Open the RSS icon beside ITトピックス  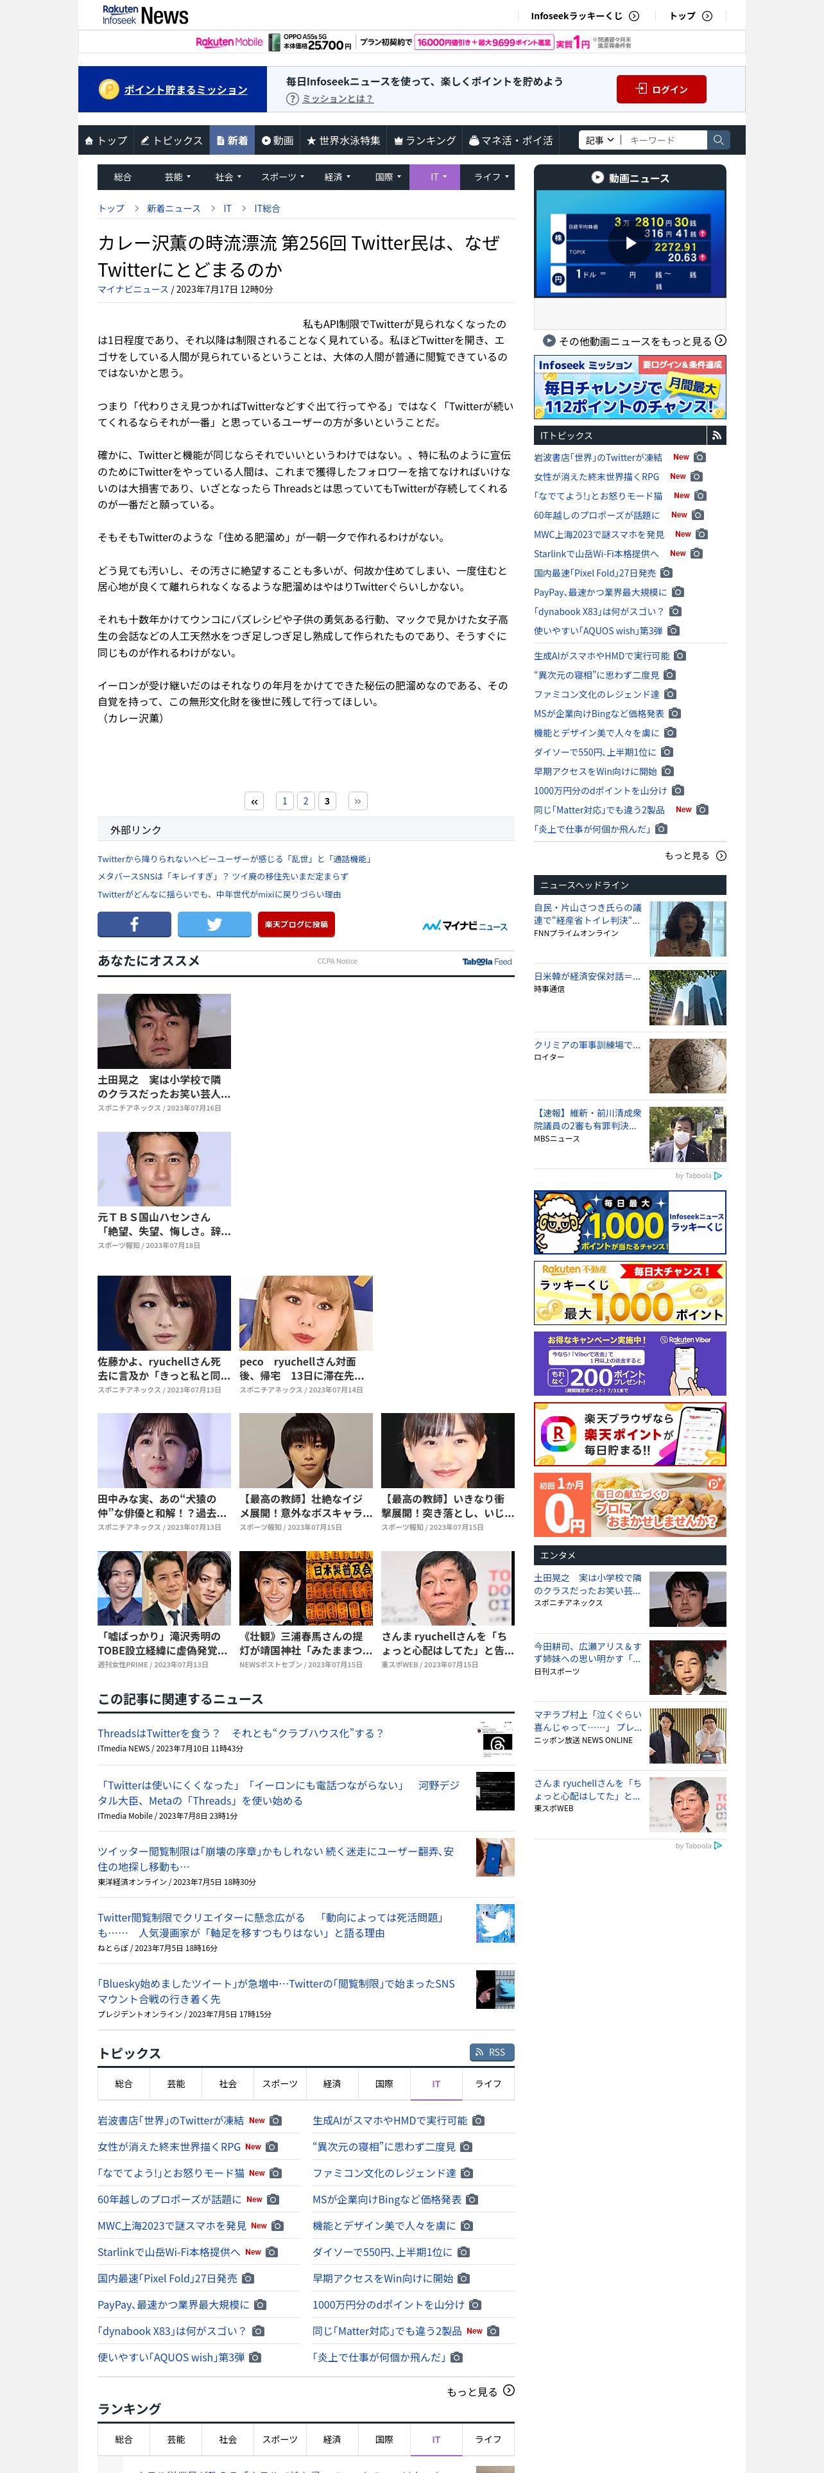coord(717,436)
